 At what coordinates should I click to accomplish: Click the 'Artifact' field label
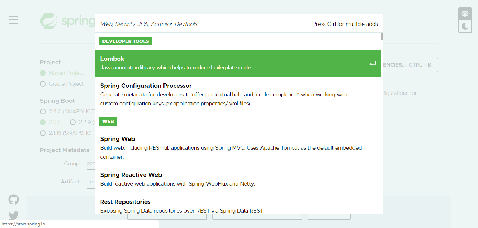tap(70, 182)
